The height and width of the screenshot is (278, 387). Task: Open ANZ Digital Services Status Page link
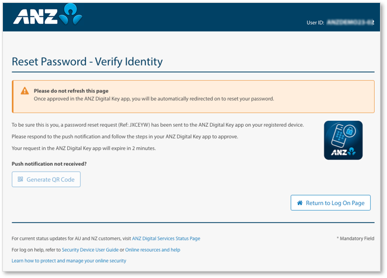click(166, 238)
